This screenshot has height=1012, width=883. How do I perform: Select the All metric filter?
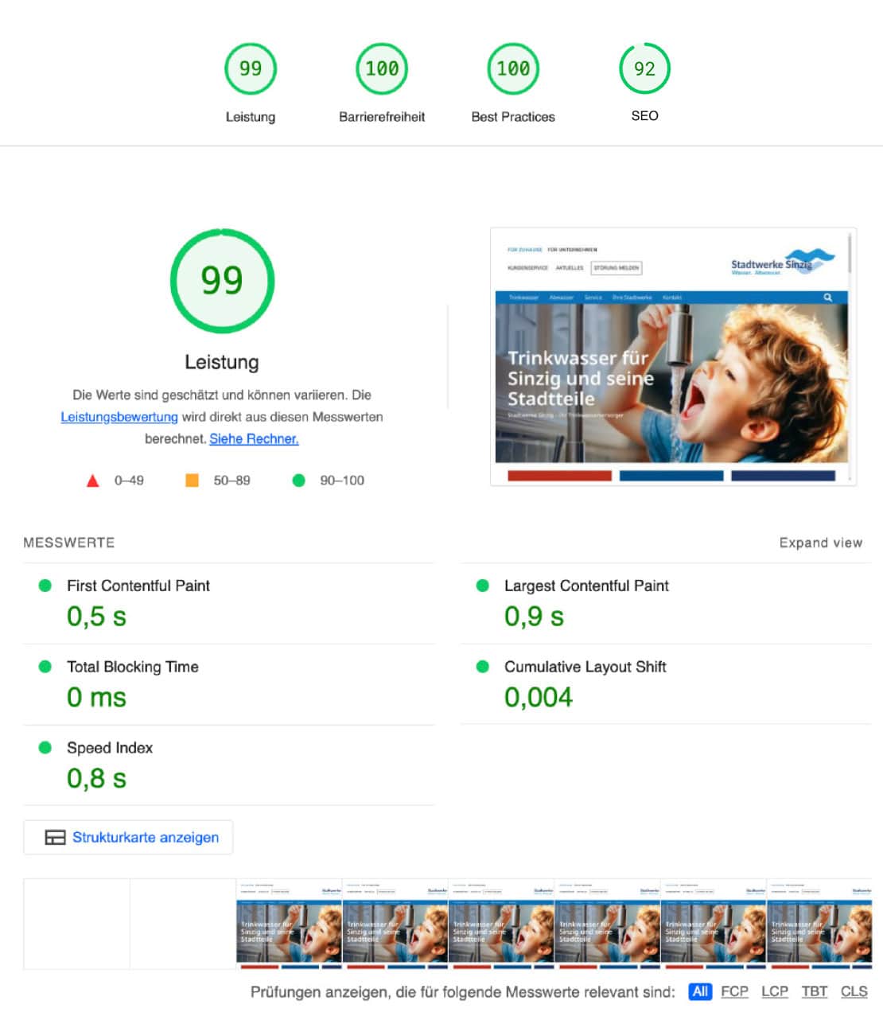click(700, 991)
